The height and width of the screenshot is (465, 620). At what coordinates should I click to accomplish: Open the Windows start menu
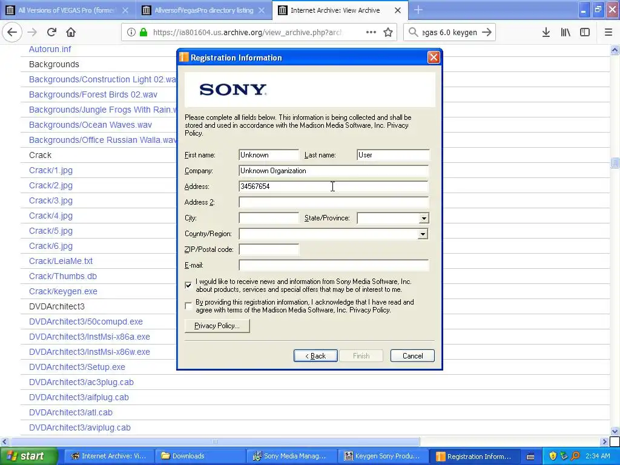(x=29, y=456)
